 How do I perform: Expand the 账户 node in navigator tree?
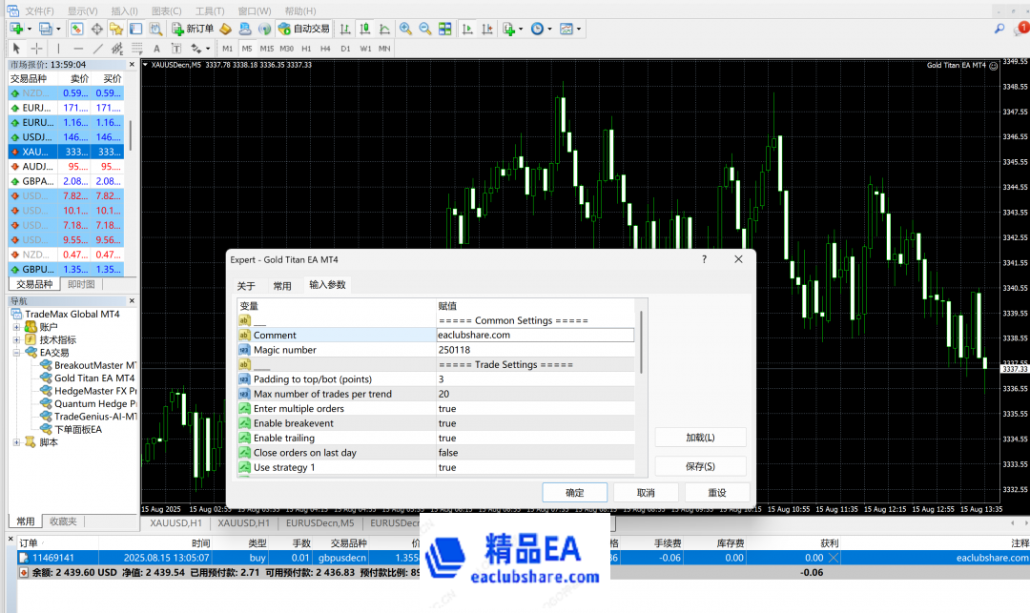pos(16,327)
